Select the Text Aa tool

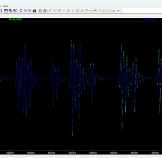pyautogui.click(x=114, y=11)
